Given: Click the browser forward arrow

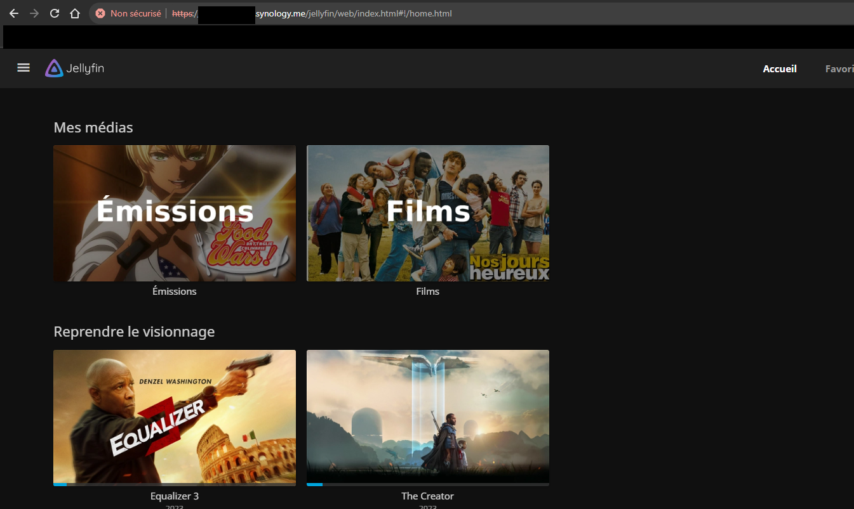Looking at the screenshot, I should coord(34,13).
